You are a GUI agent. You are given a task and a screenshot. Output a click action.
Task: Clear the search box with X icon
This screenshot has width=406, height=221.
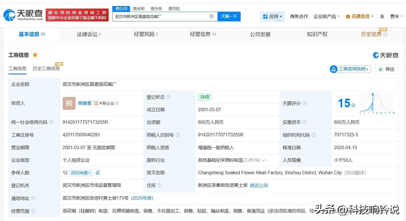(x=212, y=16)
